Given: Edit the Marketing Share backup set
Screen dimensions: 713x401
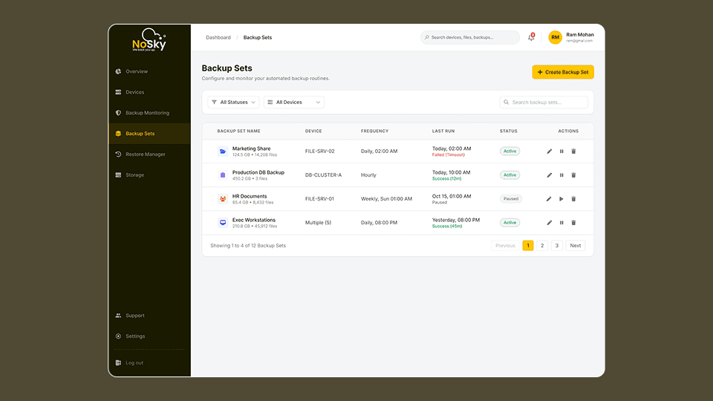Looking at the screenshot, I should click(550, 151).
